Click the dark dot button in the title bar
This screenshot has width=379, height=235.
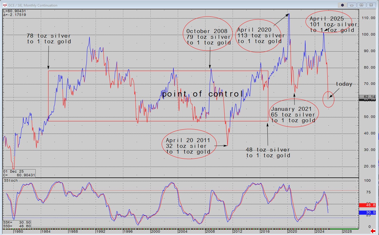tap(342, 5)
